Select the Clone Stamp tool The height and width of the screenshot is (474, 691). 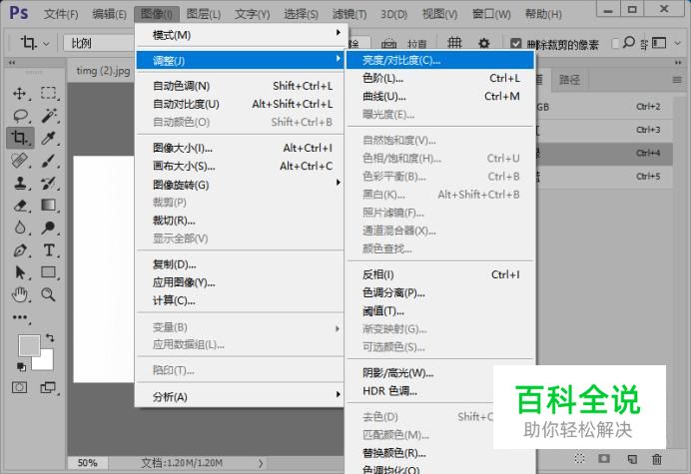click(x=20, y=183)
